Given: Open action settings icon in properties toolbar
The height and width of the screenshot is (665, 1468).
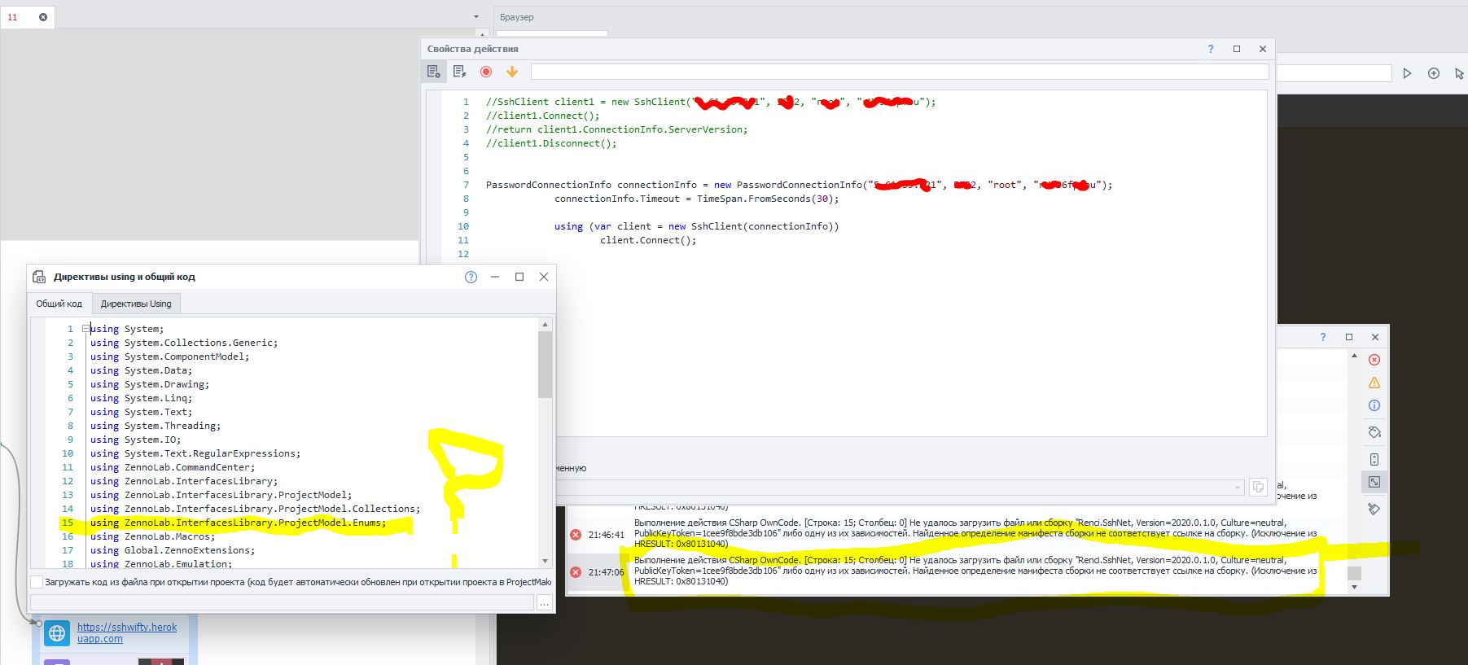Looking at the screenshot, I should pyautogui.click(x=434, y=72).
